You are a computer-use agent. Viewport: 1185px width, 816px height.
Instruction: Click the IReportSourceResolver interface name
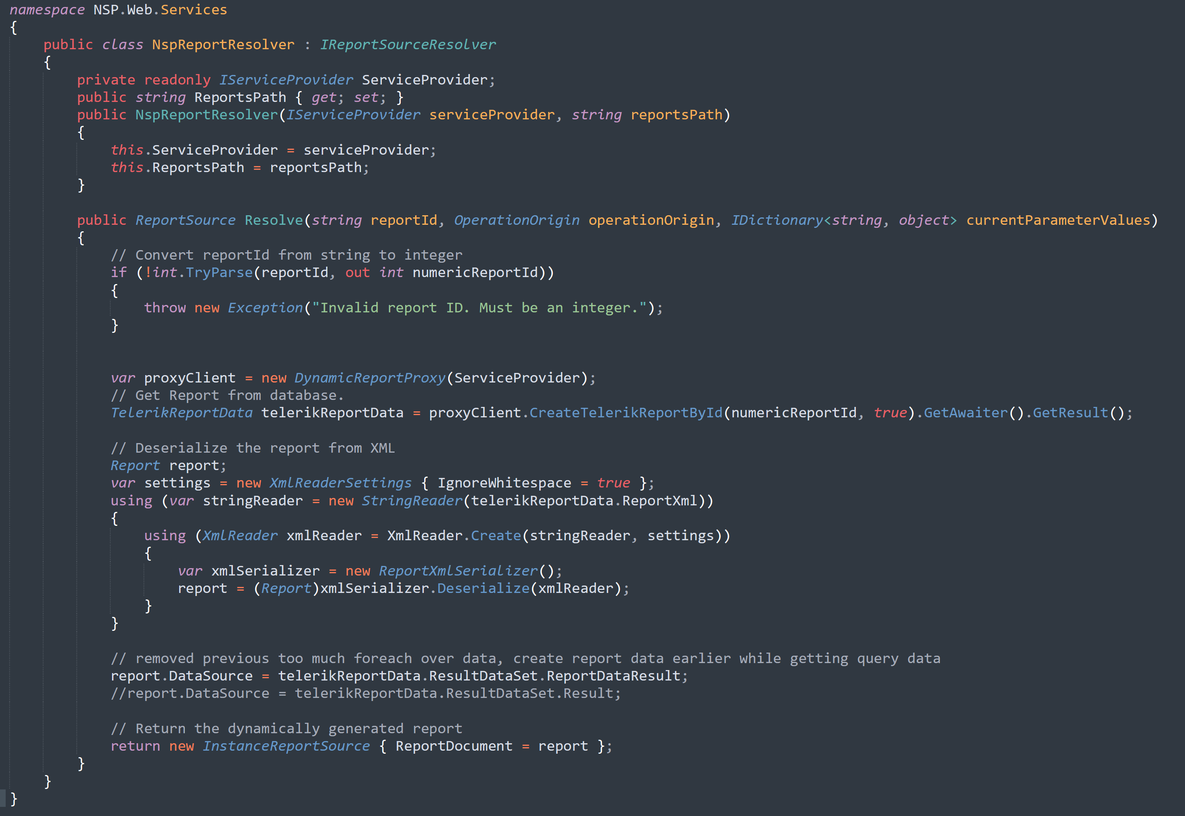(408, 44)
